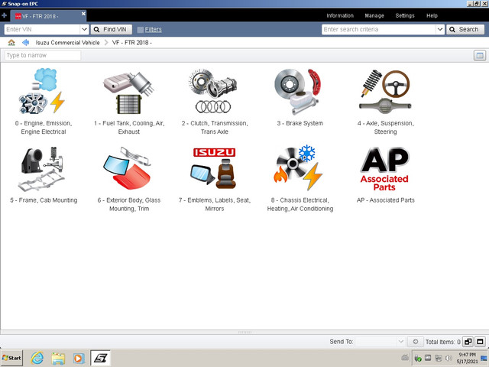Go back with the blue arrow
Viewport: 489px width, 367px height.
(x=25, y=43)
